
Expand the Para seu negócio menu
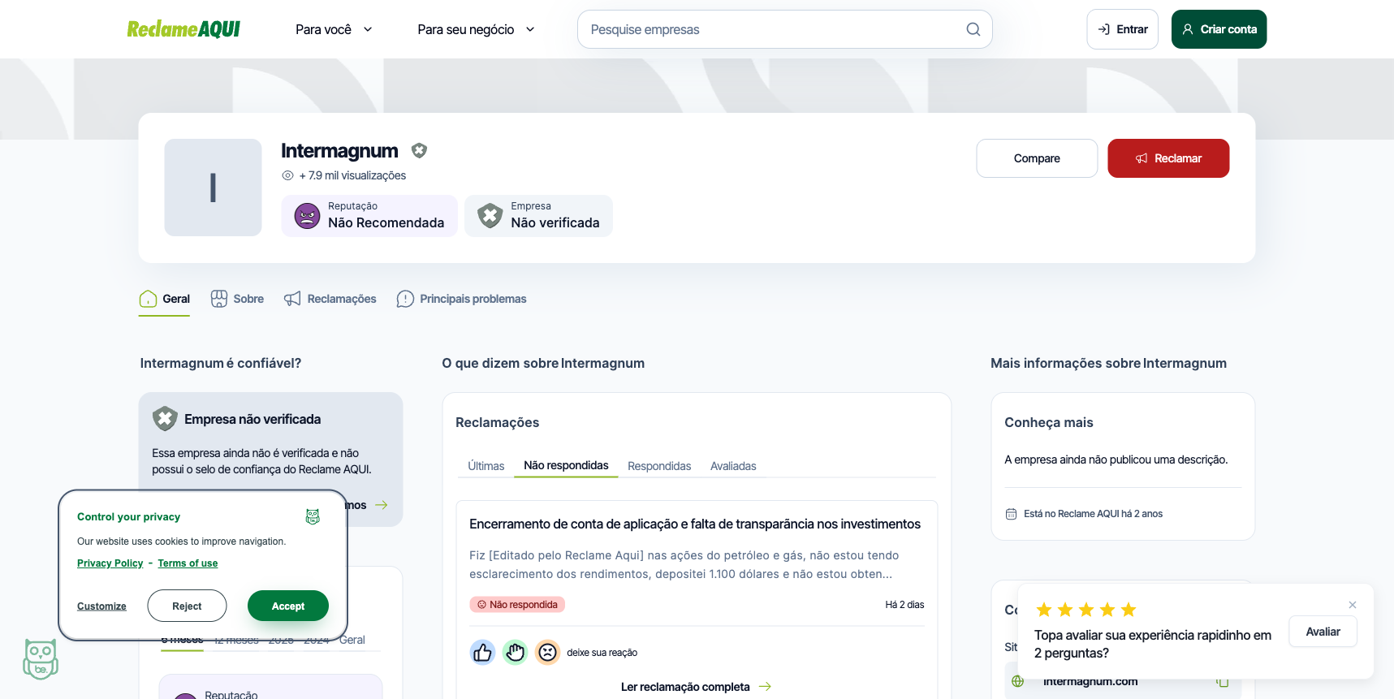click(476, 29)
